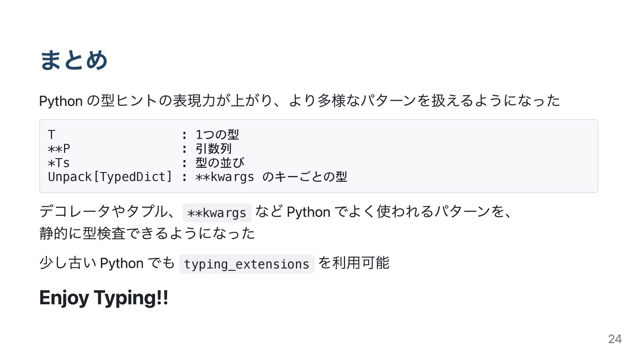Screen dimensions: 637x358
Task: Click the **kwargs text inside code block
Action: [x=225, y=177]
